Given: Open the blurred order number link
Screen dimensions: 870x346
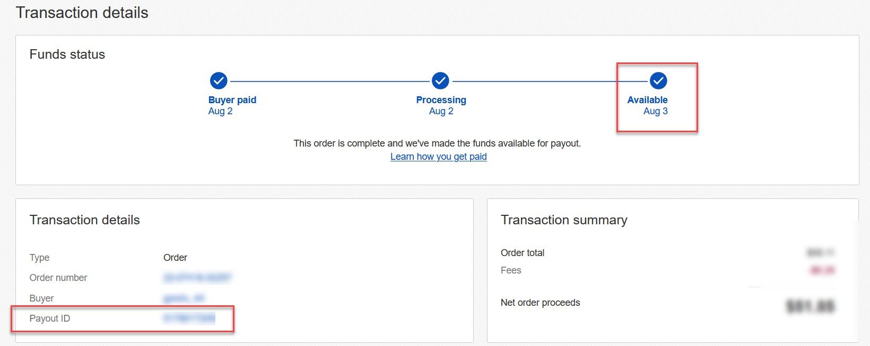Looking at the screenshot, I should point(197,278).
